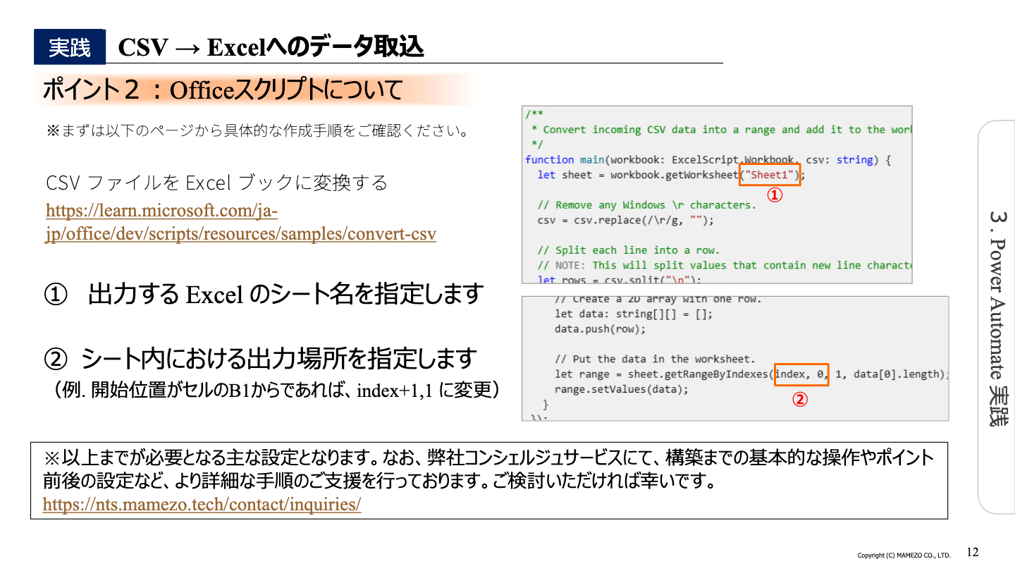Image resolution: width=1015 pixels, height=571 pixels.
Task: Click the function main declaration line
Action: coord(705,159)
